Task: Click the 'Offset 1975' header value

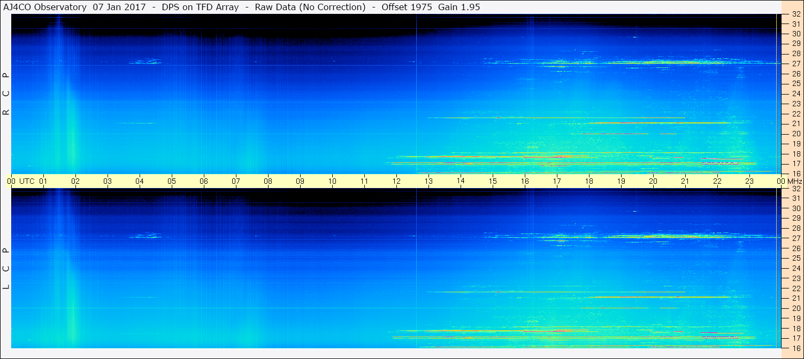Action: (x=407, y=7)
